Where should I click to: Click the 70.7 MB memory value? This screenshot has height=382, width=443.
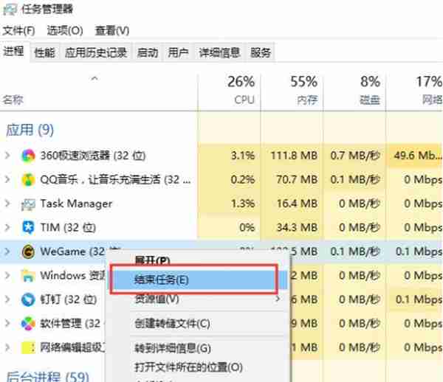[x=297, y=179]
